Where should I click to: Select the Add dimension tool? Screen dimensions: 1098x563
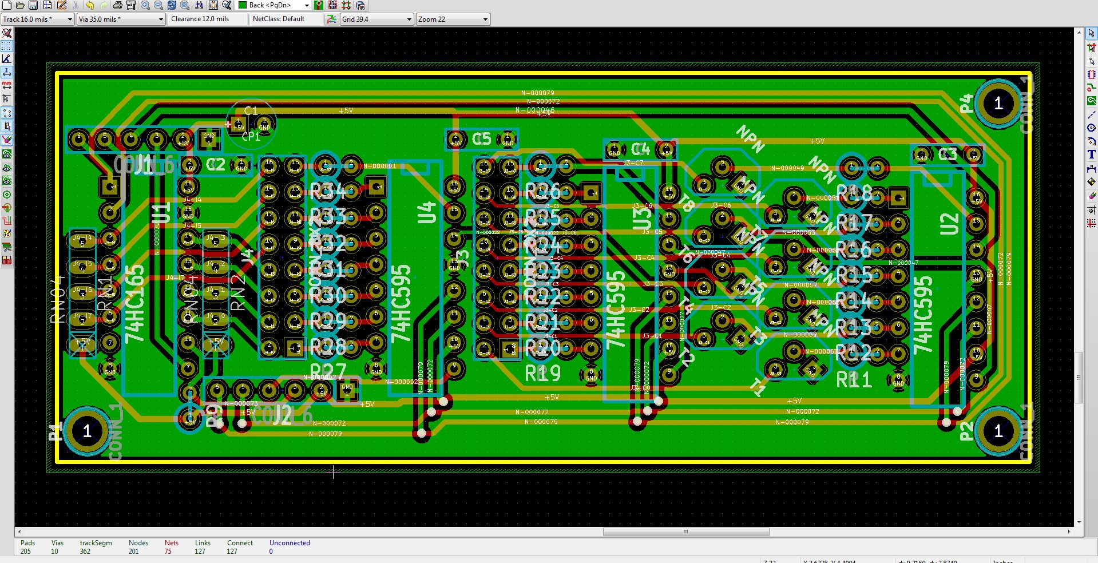click(x=1091, y=169)
